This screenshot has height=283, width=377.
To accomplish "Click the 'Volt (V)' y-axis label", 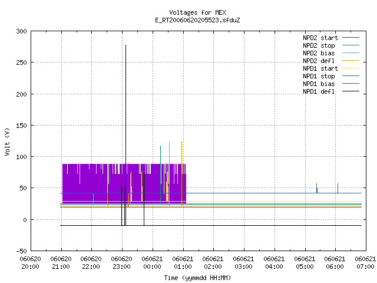I will [7, 142].
